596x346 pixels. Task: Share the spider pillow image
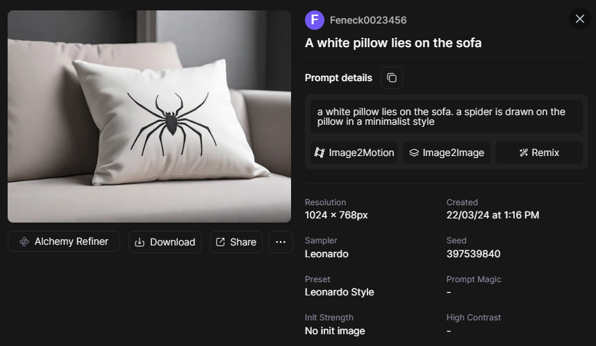click(x=236, y=242)
